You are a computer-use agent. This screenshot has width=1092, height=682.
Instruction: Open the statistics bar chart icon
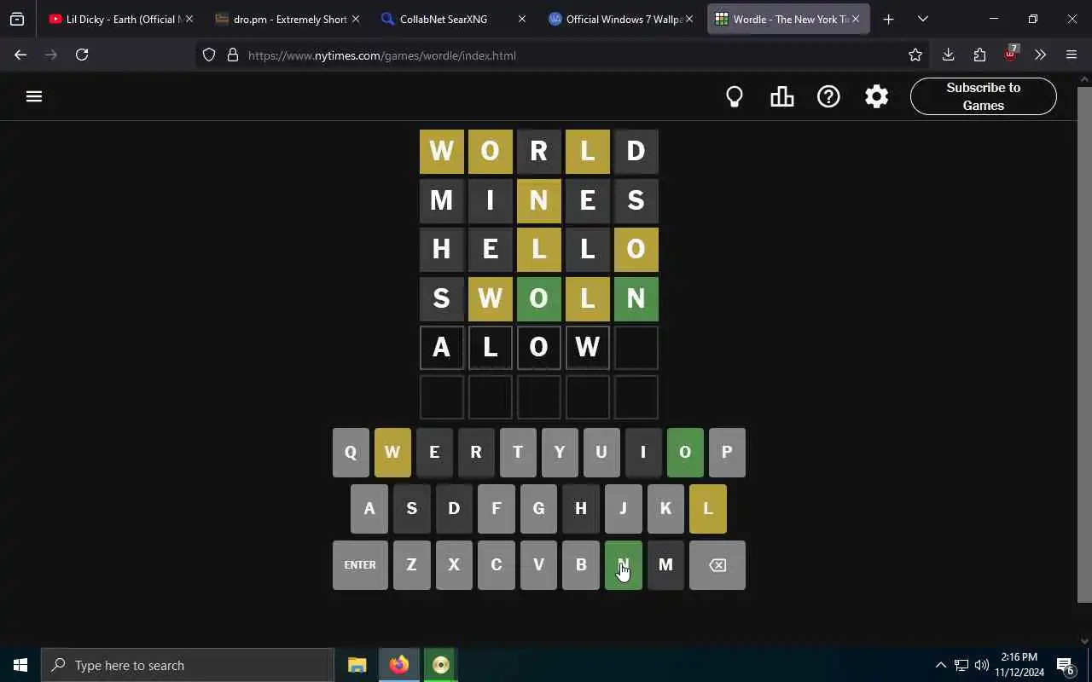(x=781, y=96)
